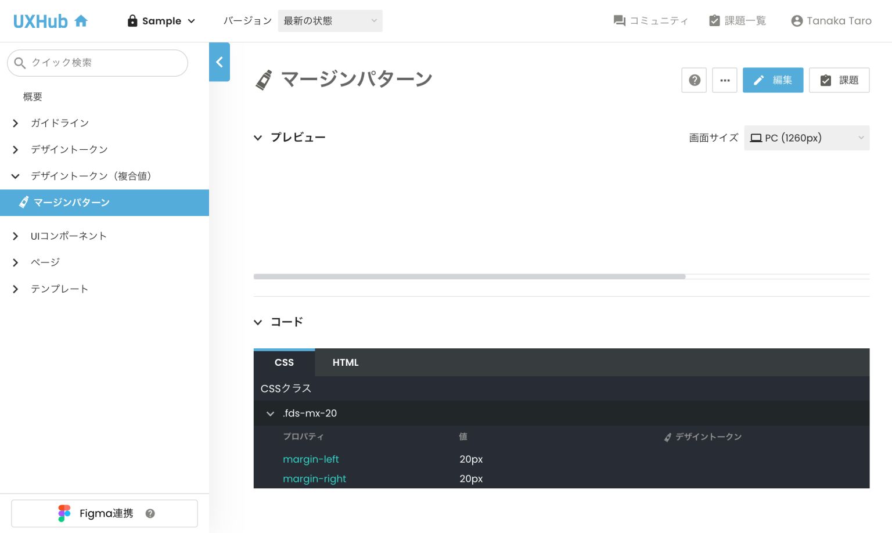Open the margin-left property link
This screenshot has height=533, width=892.
[311, 459]
